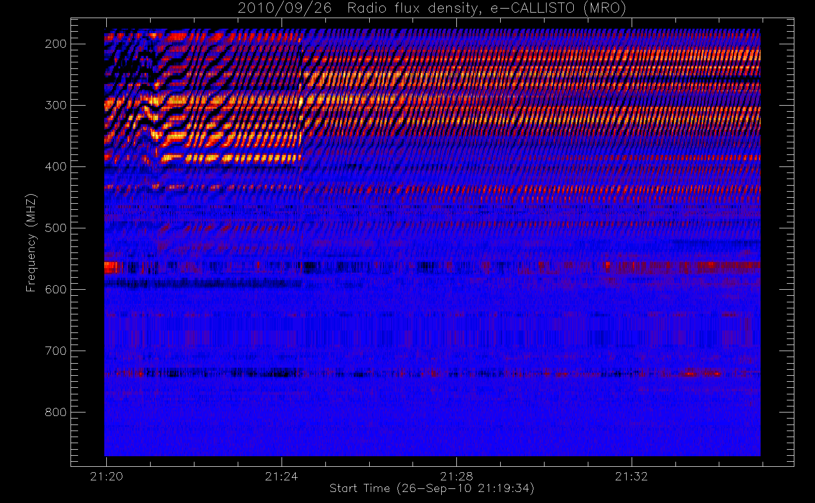Click the date "2010/09/26" in the title
The height and width of the screenshot is (503, 815).
click(x=285, y=9)
